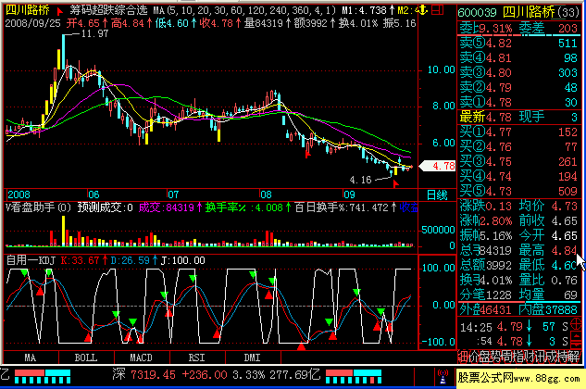586x389 pixels.
Task: Click the red flag marker on the early August candle
Action: (307, 154)
